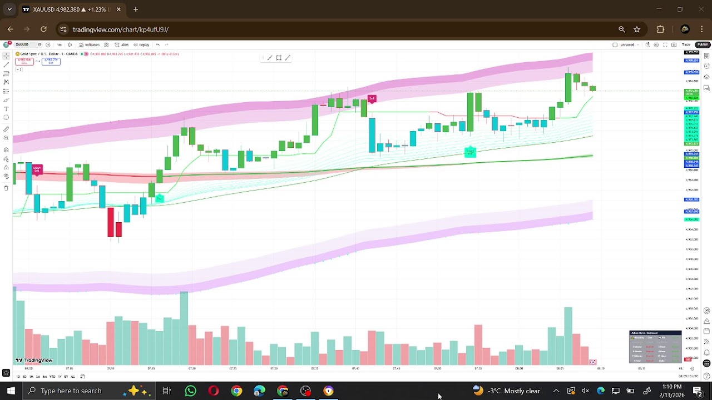Open the alerts clock panel in right sidebar
The image size is (712, 400).
pyautogui.click(x=706, y=67)
